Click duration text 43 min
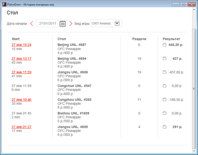The height and width of the screenshot is (155, 198). pyautogui.click(x=17, y=63)
